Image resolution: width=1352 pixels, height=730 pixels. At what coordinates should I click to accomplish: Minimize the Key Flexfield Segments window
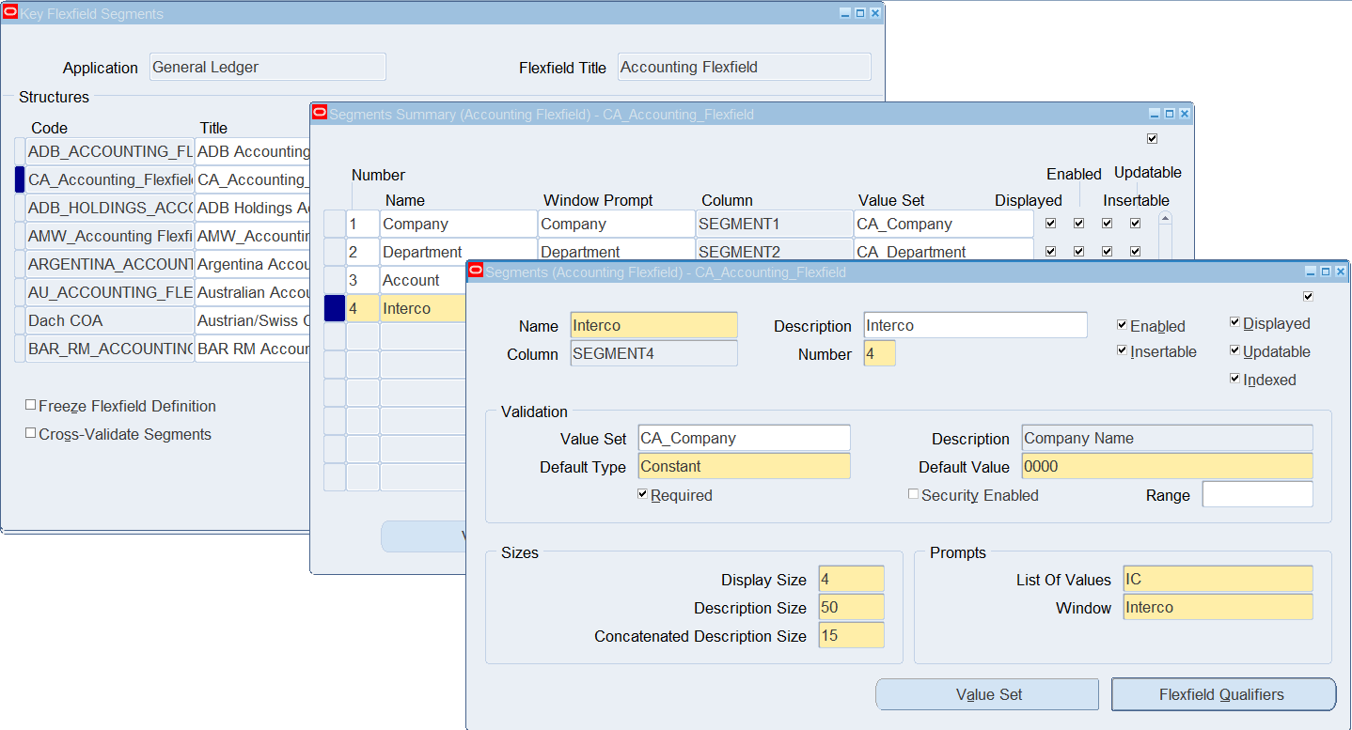click(x=845, y=14)
